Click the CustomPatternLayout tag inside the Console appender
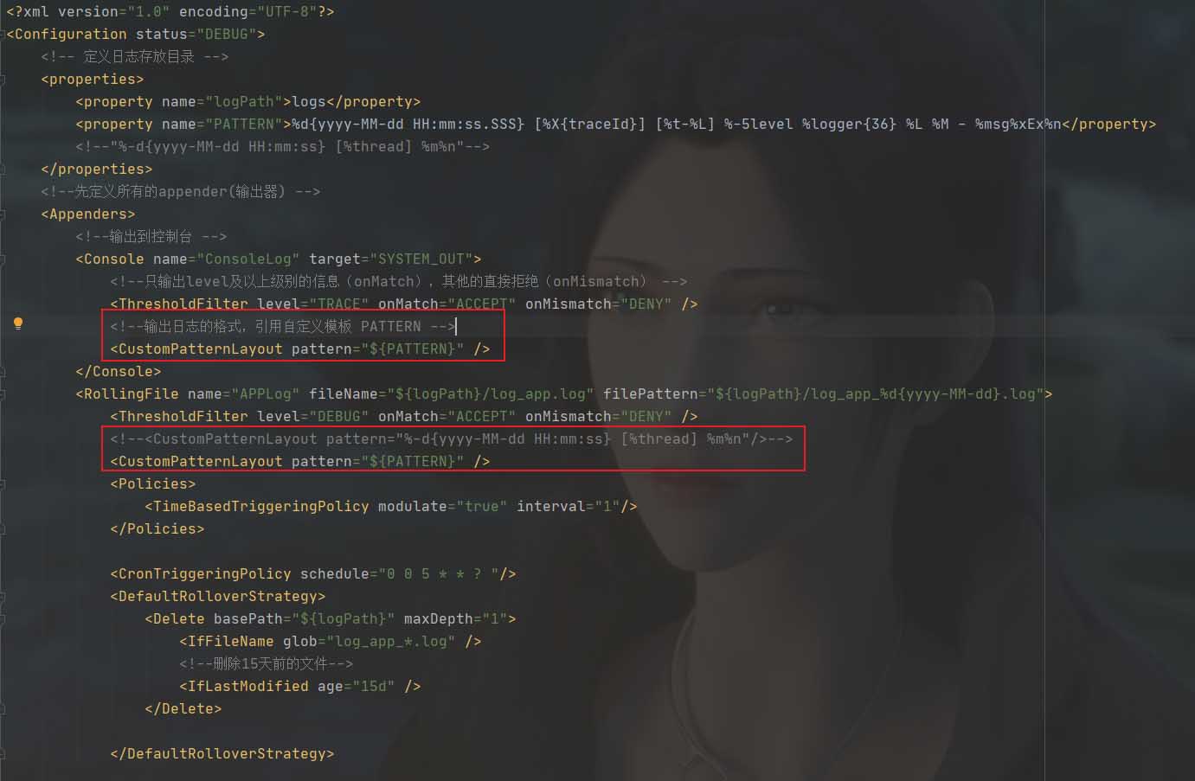 (300, 349)
